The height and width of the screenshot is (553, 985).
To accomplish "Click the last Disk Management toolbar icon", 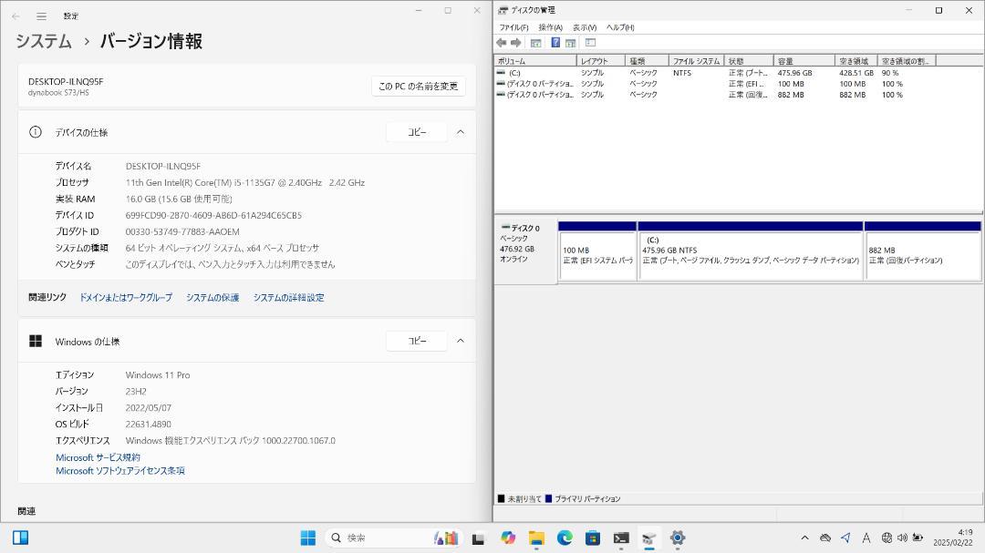I will (x=590, y=43).
